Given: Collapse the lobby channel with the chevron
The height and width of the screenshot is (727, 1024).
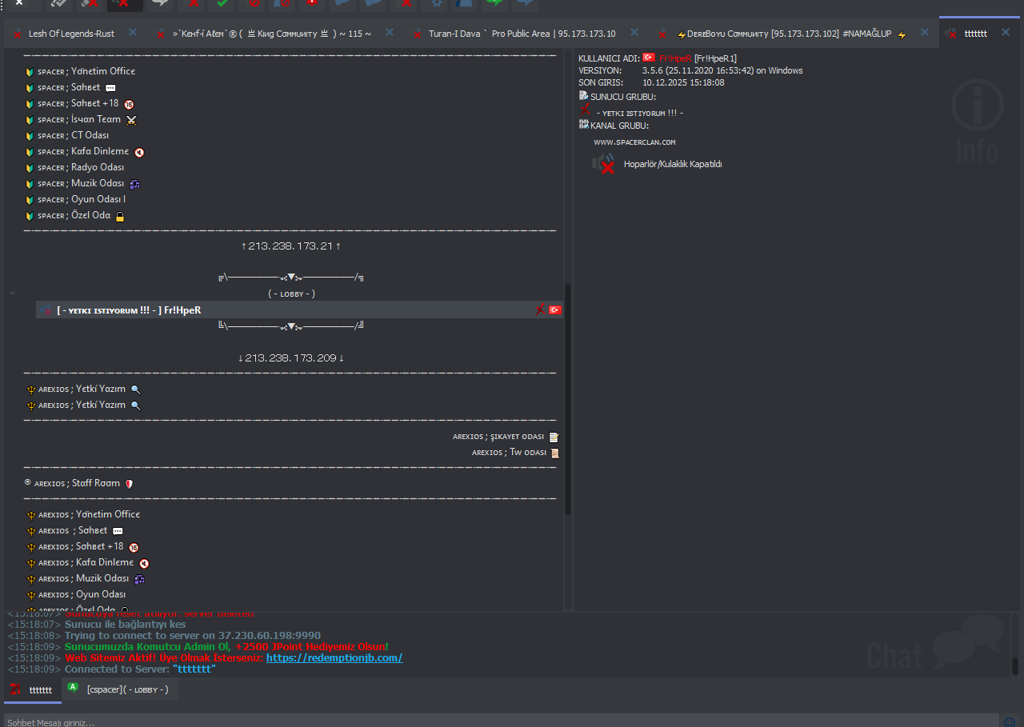Looking at the screenshot, I should (12, 294).
